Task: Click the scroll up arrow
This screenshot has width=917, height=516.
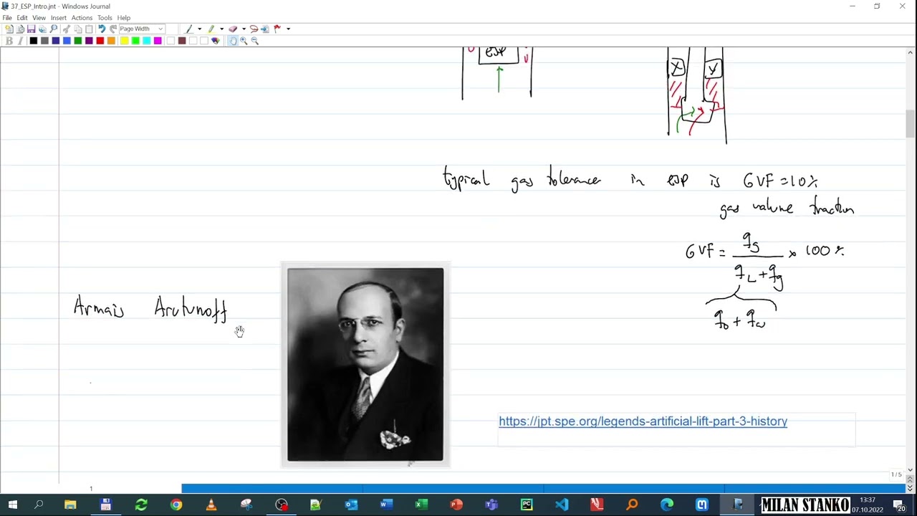Action: (x=910, y=52)
